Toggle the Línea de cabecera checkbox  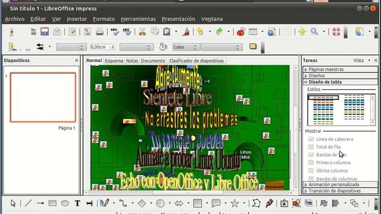point(311,139)
